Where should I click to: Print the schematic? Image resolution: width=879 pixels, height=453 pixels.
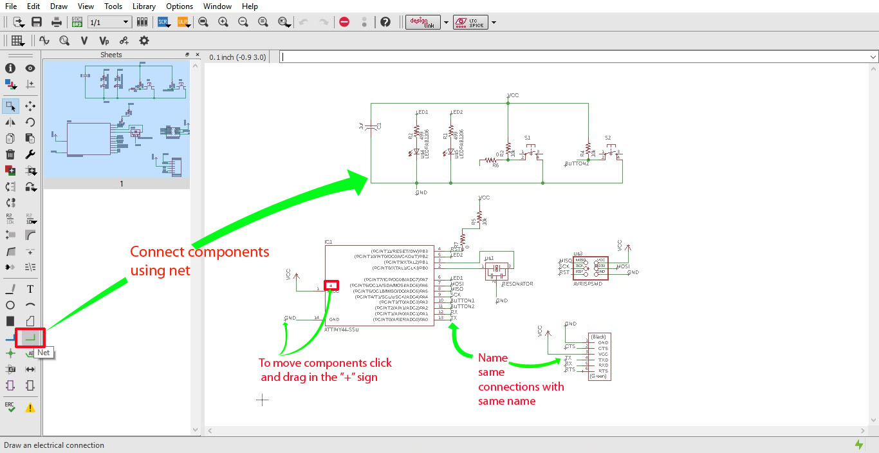pyautogui.click(x=57, y=22)
